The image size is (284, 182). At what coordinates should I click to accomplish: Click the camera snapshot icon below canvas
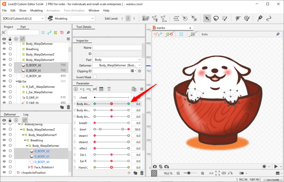tap(155, 167)
